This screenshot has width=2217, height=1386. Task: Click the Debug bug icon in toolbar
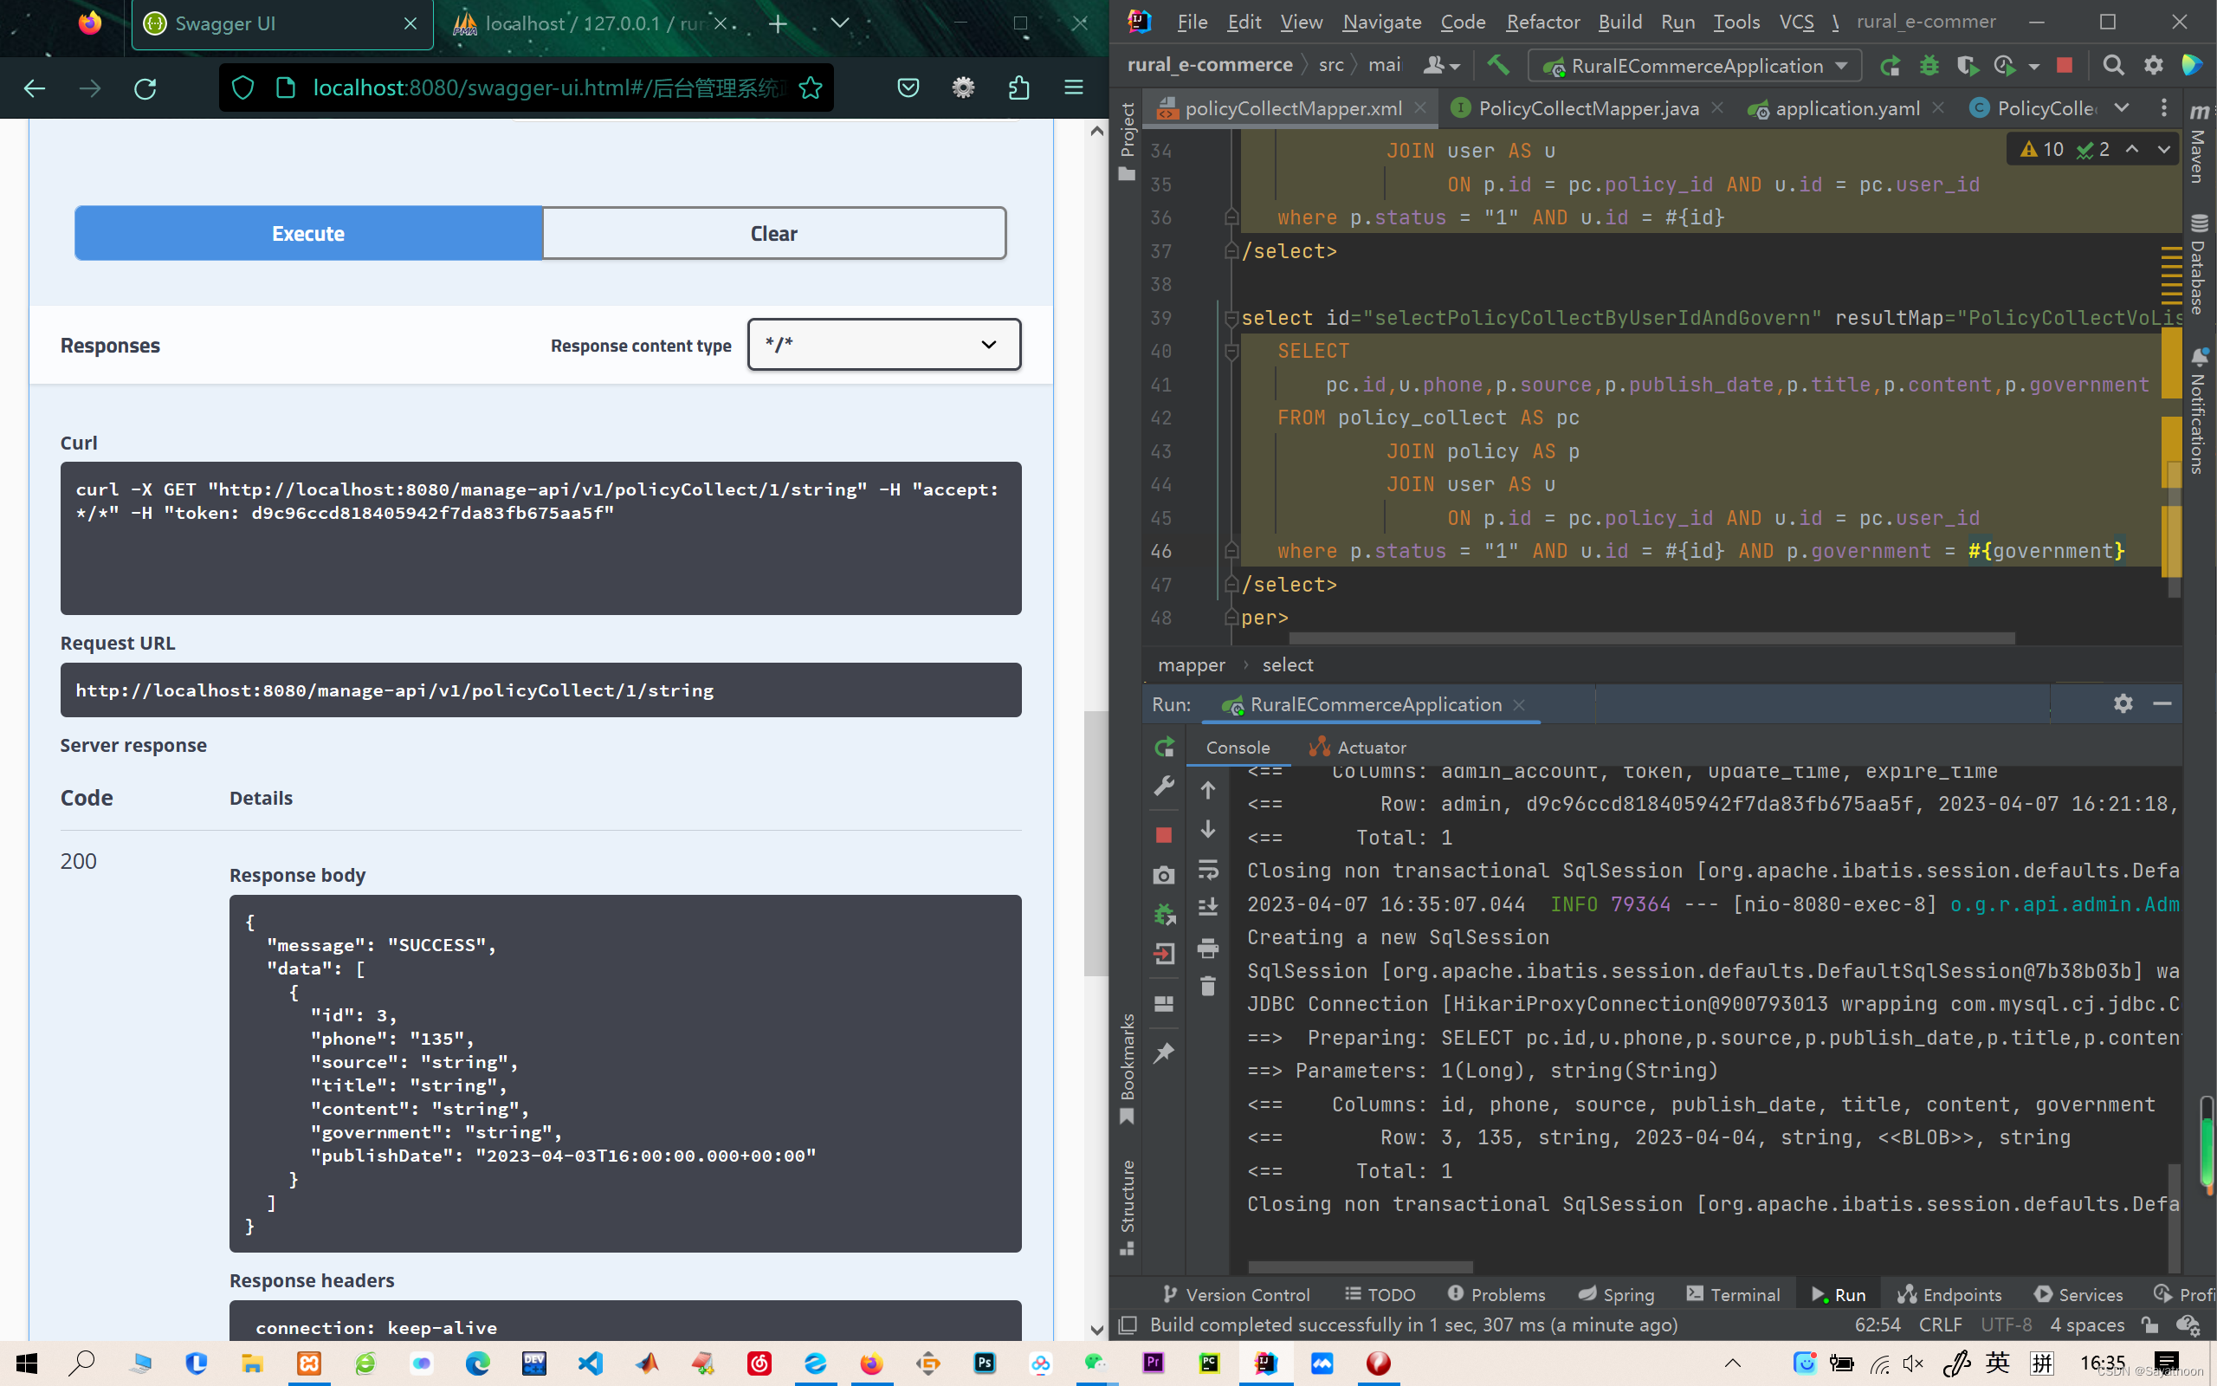coord(1929,66)
